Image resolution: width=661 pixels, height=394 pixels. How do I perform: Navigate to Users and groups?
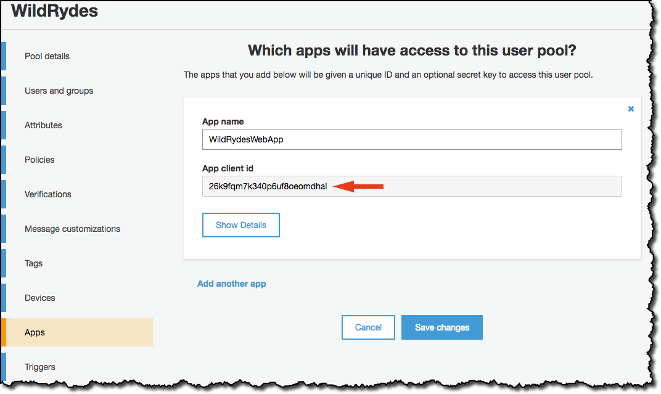pyautogui.click(x=59, y=91)
